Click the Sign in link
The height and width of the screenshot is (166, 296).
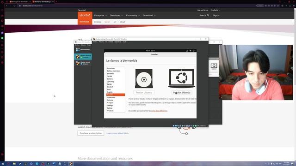click(x=216, y=15)
